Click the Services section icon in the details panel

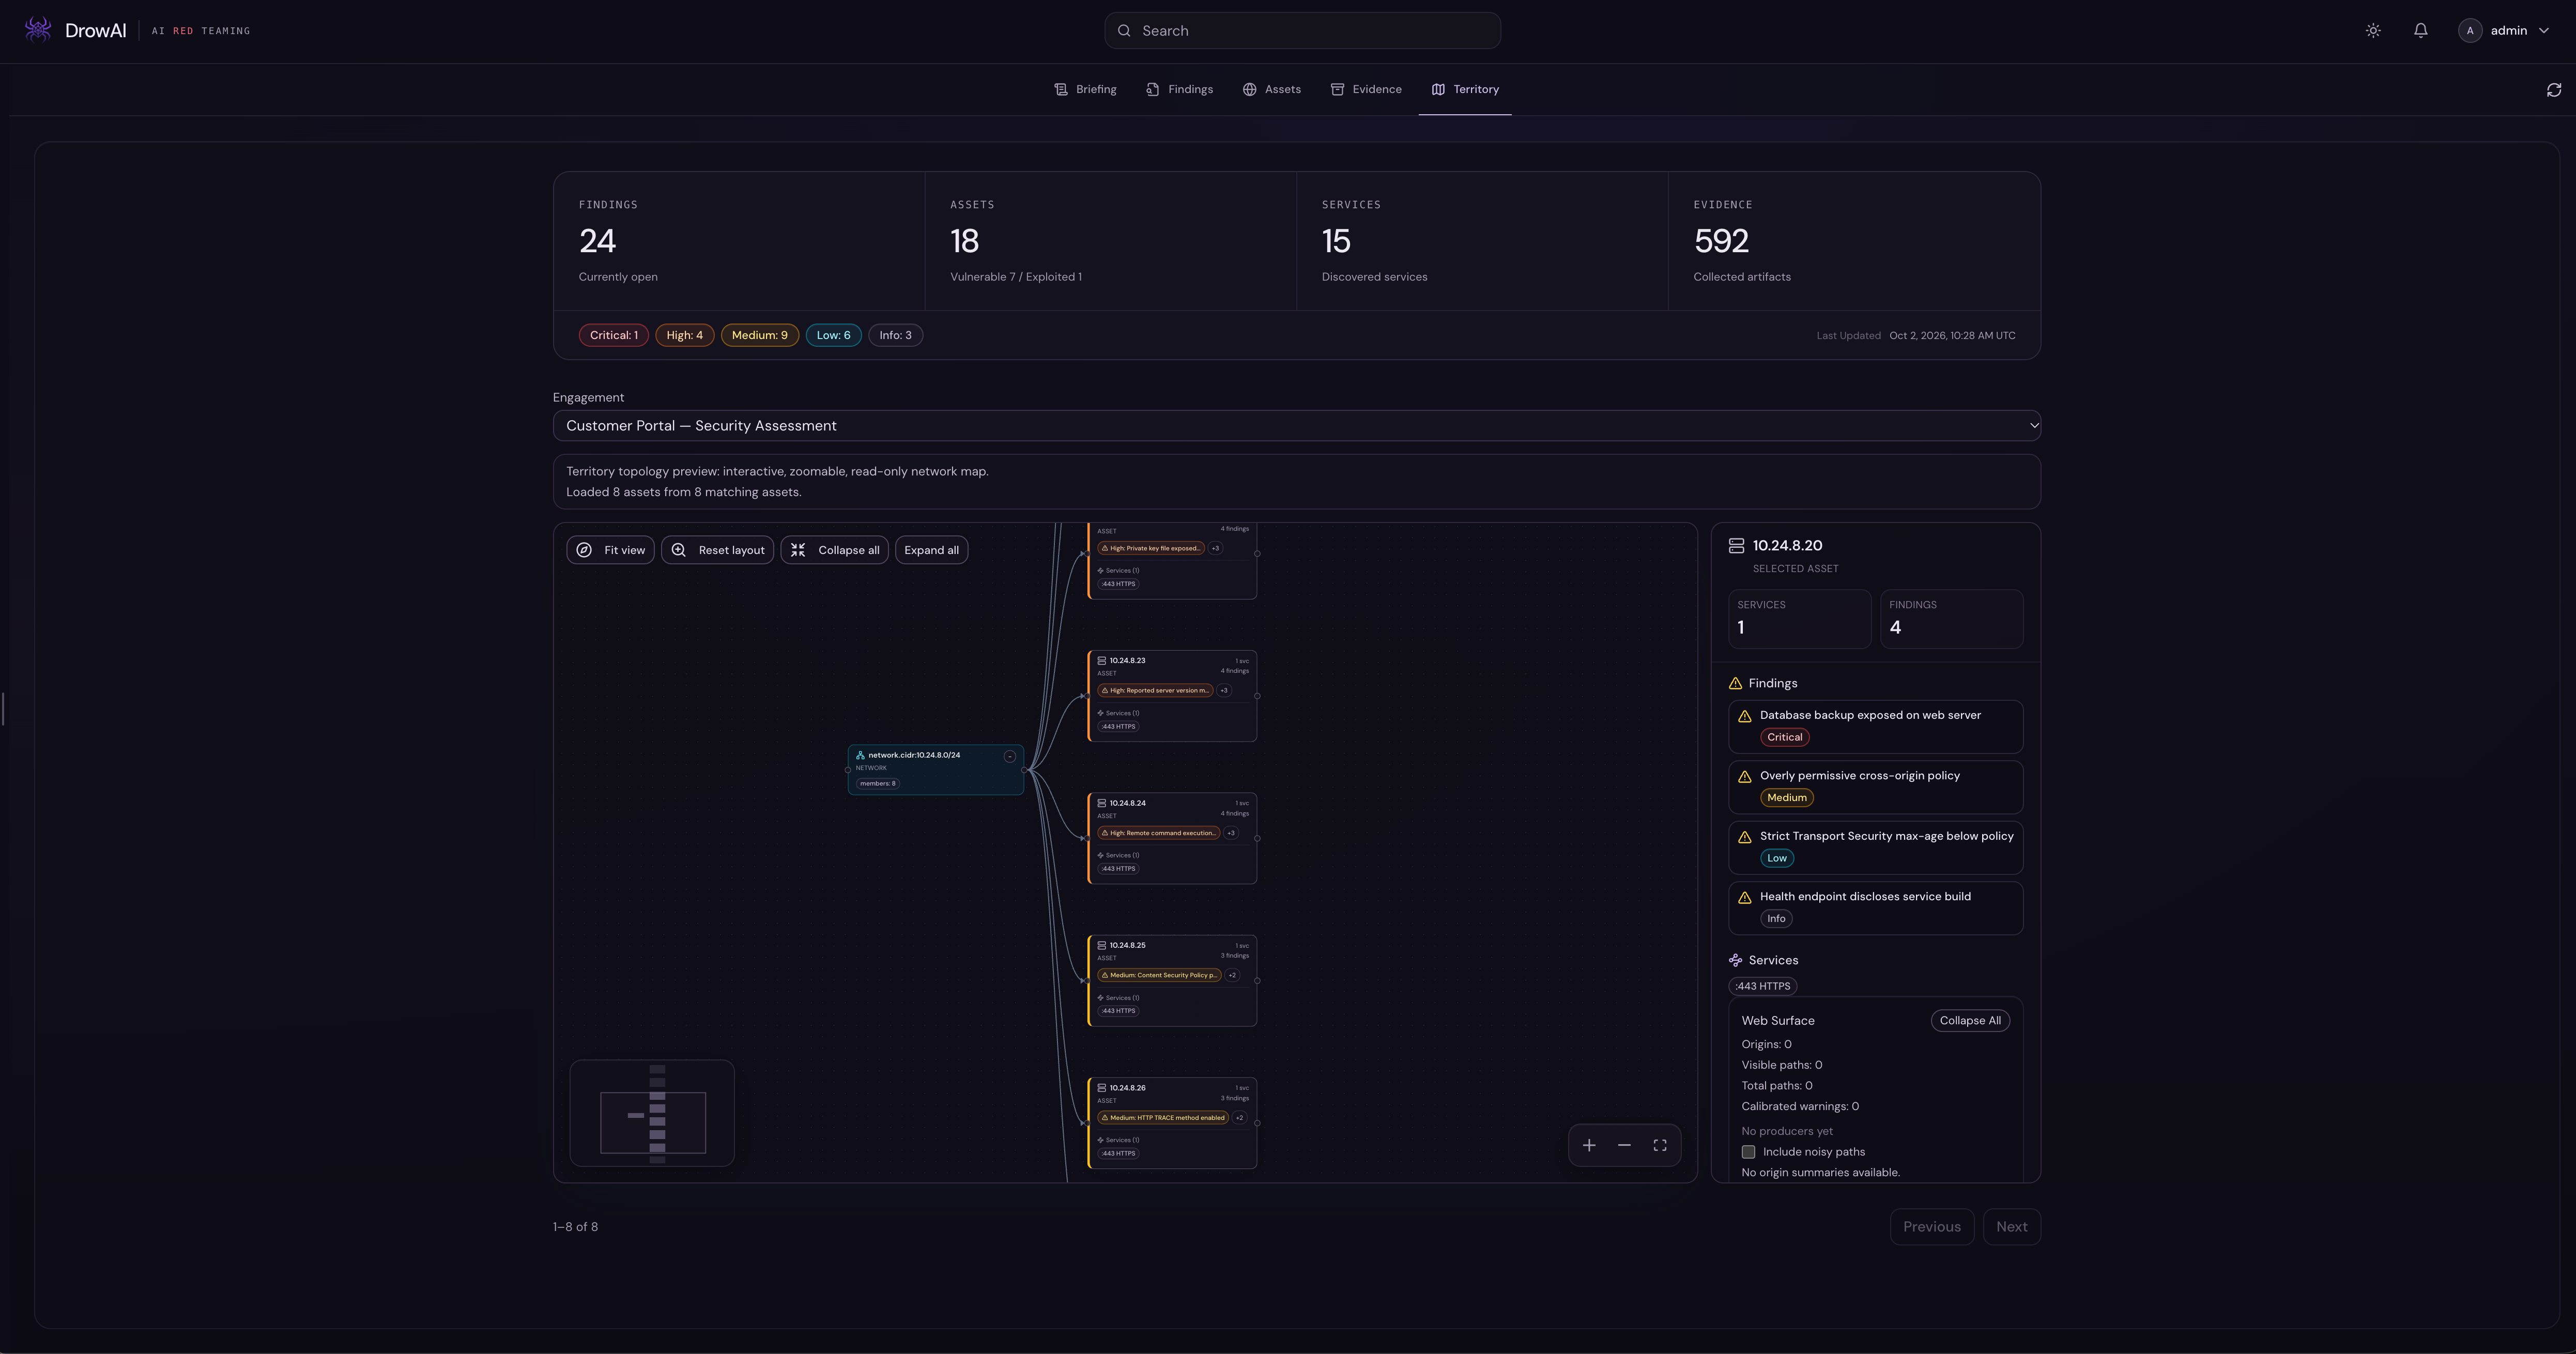tap(1736, 960)
